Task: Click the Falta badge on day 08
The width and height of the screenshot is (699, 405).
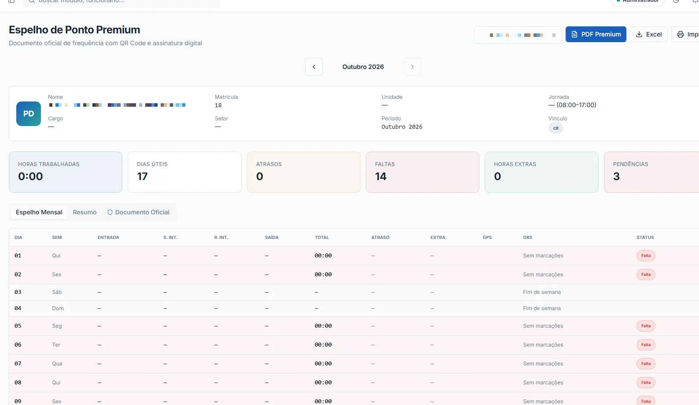Action: [x=646, y=383]
